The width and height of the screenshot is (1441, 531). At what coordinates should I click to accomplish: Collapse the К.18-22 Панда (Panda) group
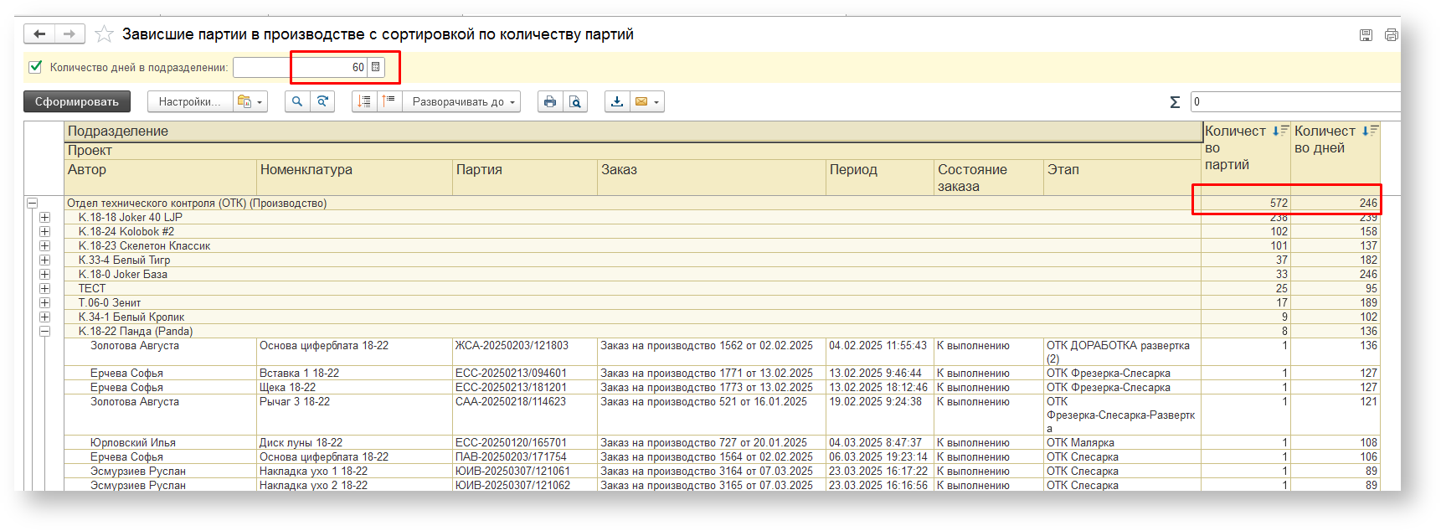[x=45, y=332]
